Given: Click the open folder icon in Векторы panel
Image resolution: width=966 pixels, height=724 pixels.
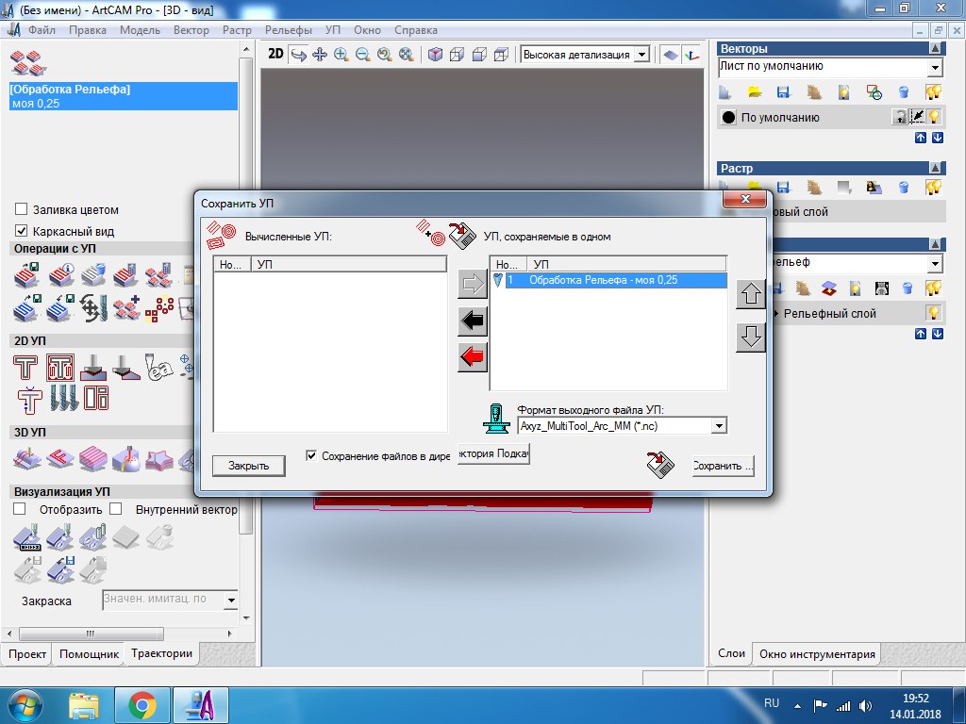Looking at the screenshot, I should click(755, 92).
